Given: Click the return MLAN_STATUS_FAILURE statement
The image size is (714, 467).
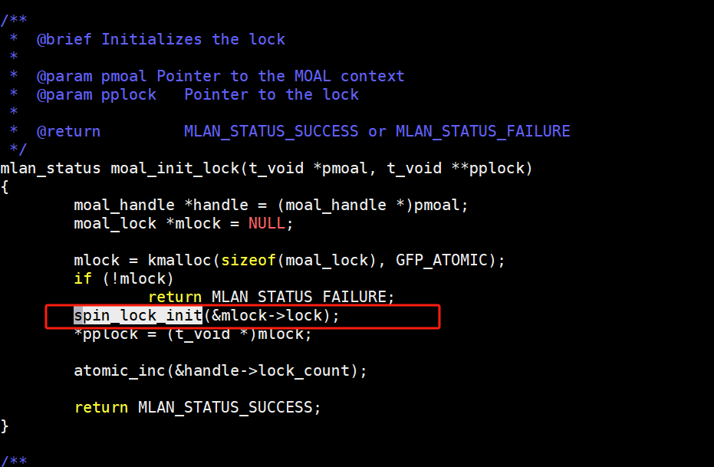Looking at the screenshot, I should click(x=271, y=297).
